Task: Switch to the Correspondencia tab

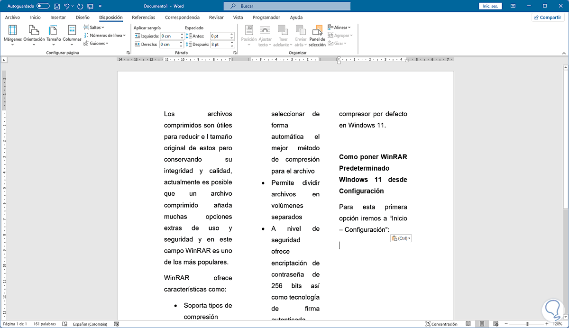Action: pos(182,17)
